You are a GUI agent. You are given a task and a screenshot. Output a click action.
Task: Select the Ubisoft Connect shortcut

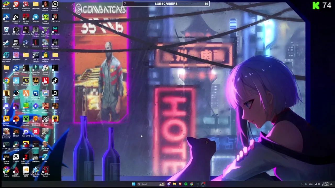[45, 70]
